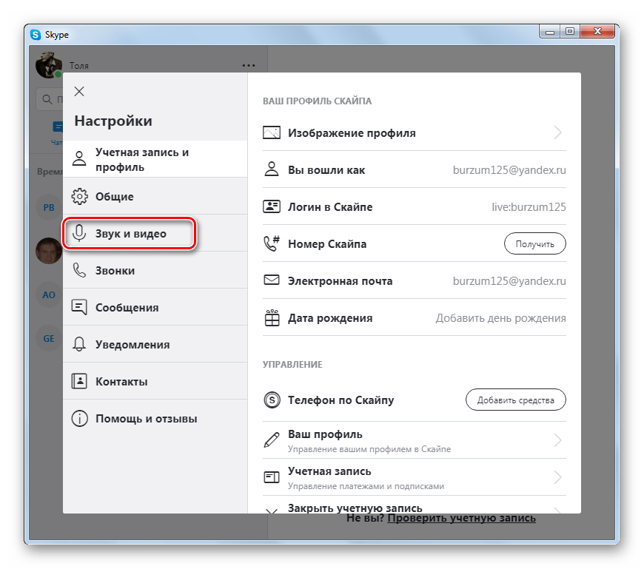Open the three-dots more menu near Толя

tap(249, 66)
